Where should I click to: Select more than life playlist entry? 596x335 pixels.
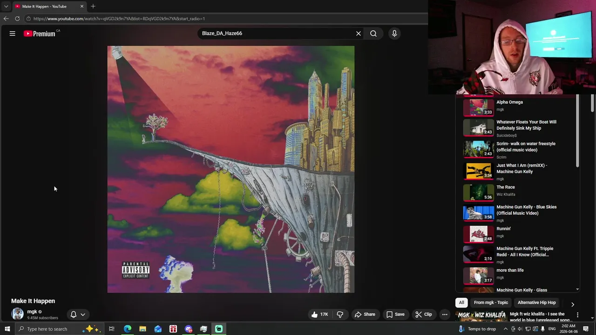(x=517, y=275)
